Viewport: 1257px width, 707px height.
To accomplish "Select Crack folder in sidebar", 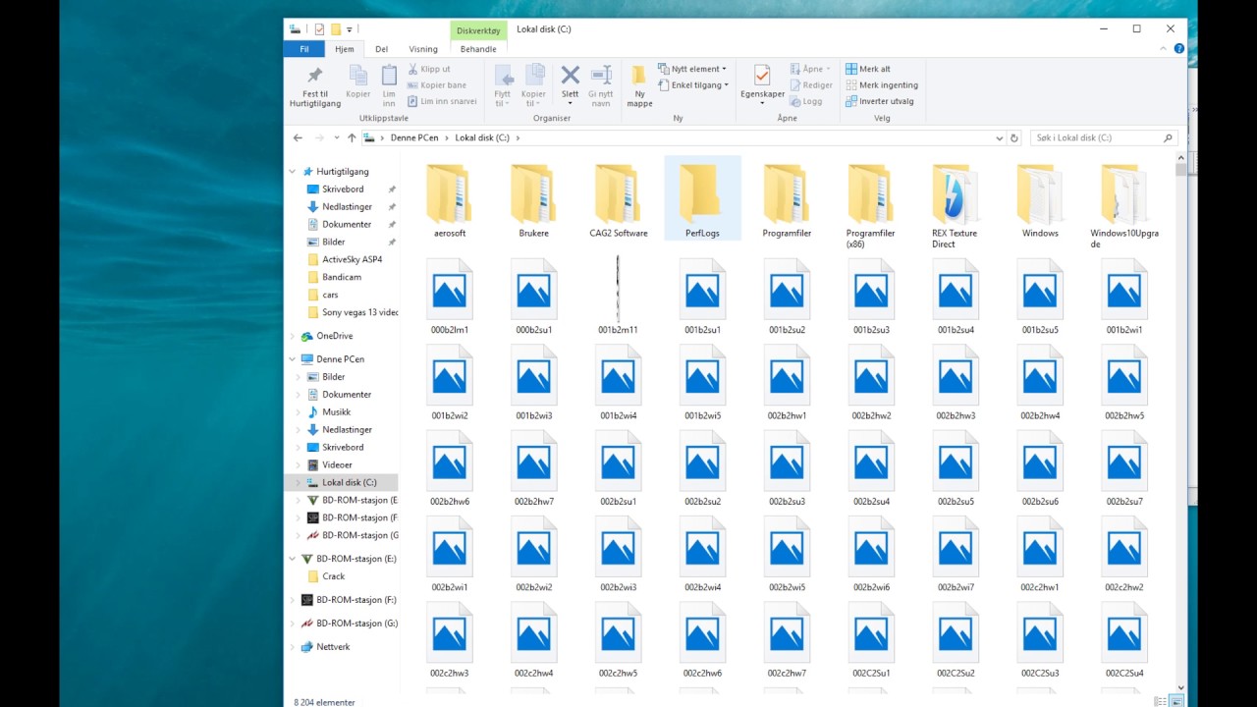I will pyautogui.click(x=333, y=577).
